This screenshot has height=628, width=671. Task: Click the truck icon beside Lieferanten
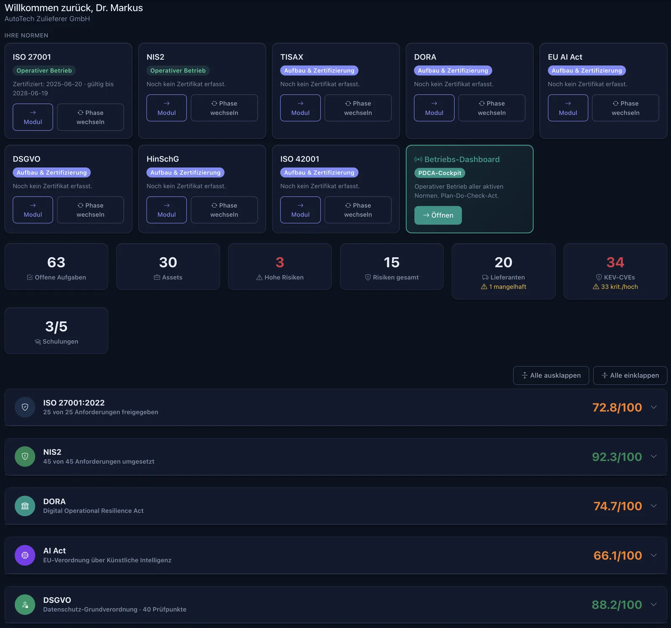[485, 277]
